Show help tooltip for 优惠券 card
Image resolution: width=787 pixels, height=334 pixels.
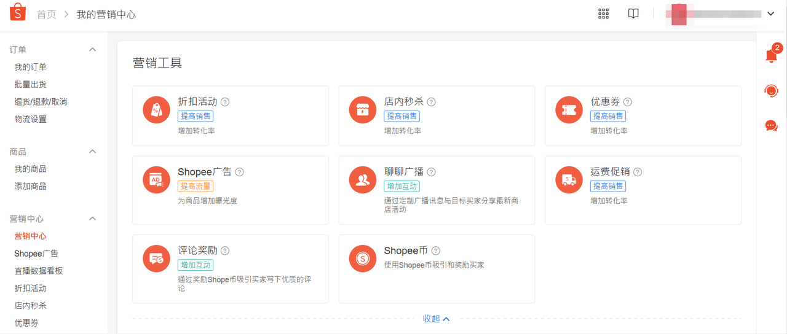[628, 102]
